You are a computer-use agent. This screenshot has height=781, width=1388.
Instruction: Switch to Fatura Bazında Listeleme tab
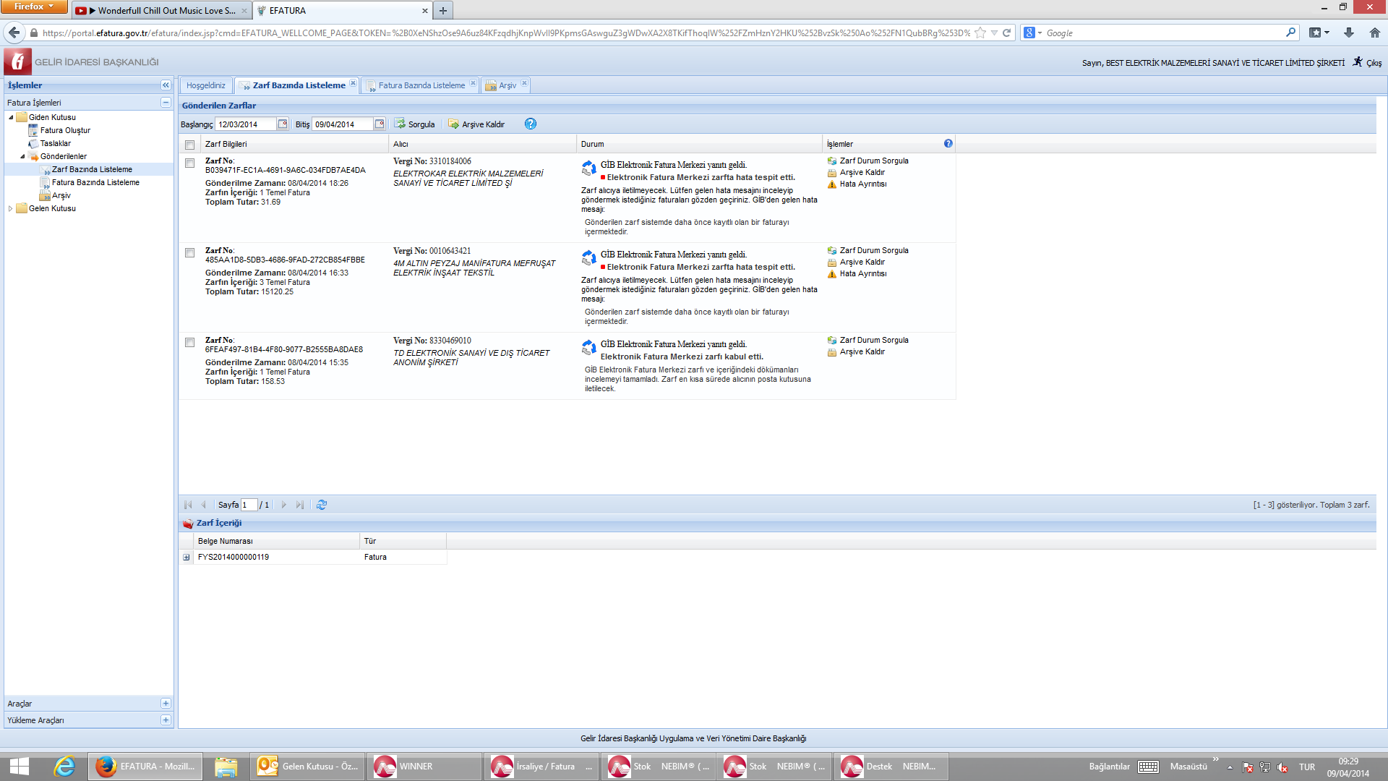(x=421, y=85)
